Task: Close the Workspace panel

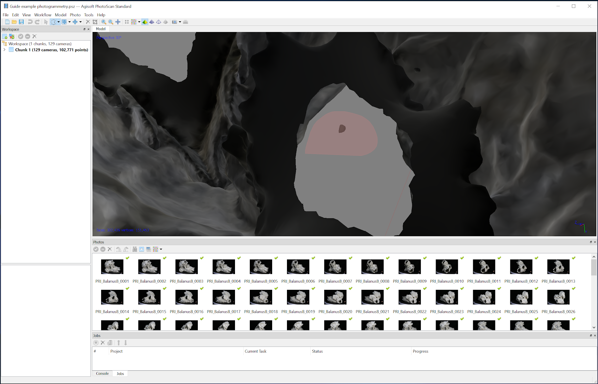Action: 88,29
